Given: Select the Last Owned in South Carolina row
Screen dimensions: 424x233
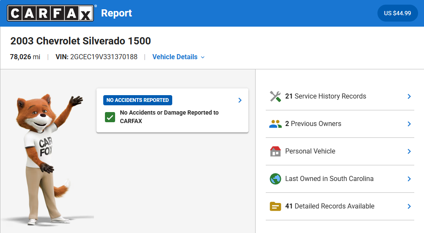Looking at the screenshot, I should pyautogui.click(x=329, y=179).
